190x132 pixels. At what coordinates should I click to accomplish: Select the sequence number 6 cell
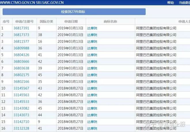[6, 61]
